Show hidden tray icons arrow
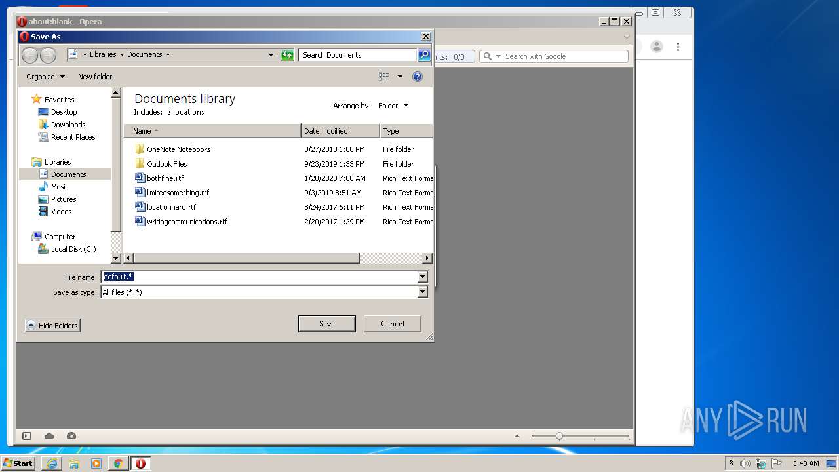The image size is (839, 472). pyautogui.click(x=731, y=463)
